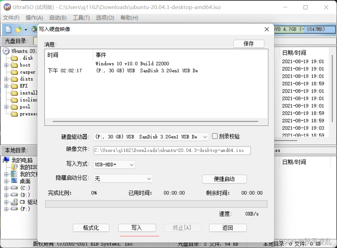Click the message list horizontal scrollbar
Screen dimensions: 337x248
click(156, 121)
